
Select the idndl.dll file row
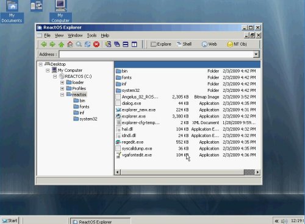pos(187,136)
